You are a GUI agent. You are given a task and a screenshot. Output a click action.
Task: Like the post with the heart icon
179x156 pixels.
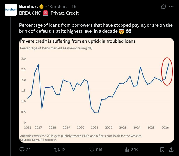[x=92, y=149]
